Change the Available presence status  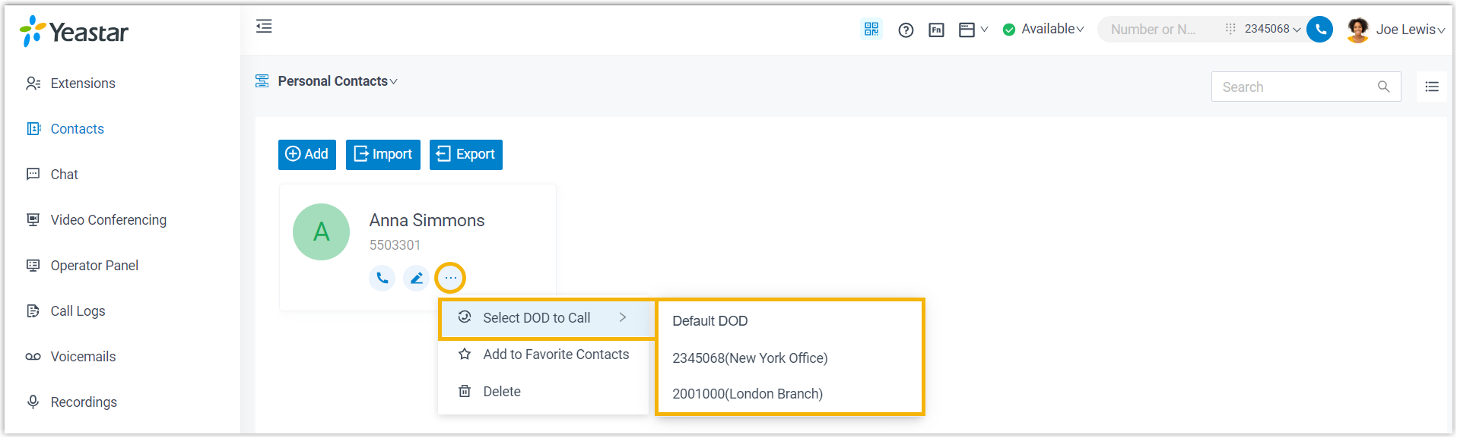coord(1043,30)
